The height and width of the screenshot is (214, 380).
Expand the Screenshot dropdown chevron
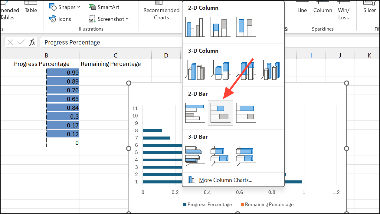tap(127, 19)
